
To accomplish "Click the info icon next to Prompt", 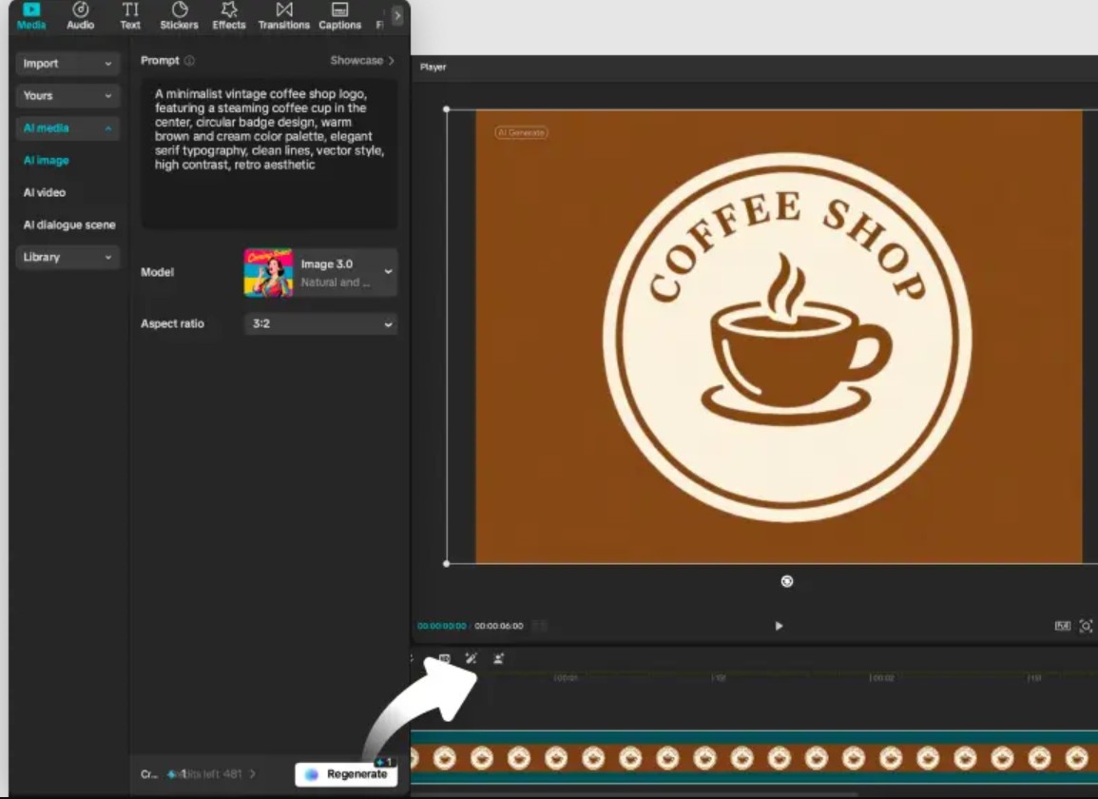I will [189, 61].
